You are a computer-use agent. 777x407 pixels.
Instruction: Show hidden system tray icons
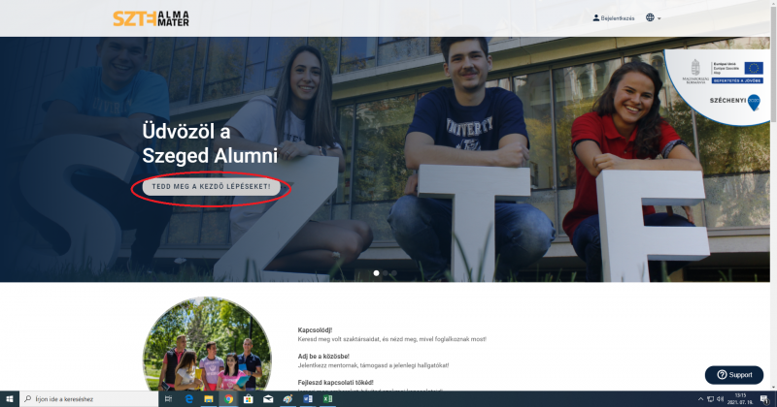point(700,399)
